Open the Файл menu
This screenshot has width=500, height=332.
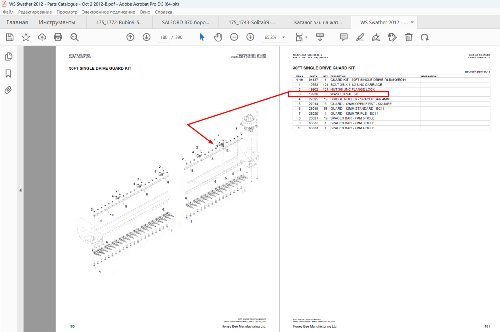pyautogui.click(x=8, y=12)
